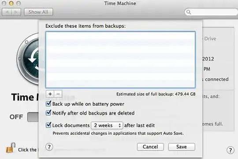Image resolution: width=238 pixels, height=159 pixels.
Task: Go back with the left arrow button
Action: (7, 12)
